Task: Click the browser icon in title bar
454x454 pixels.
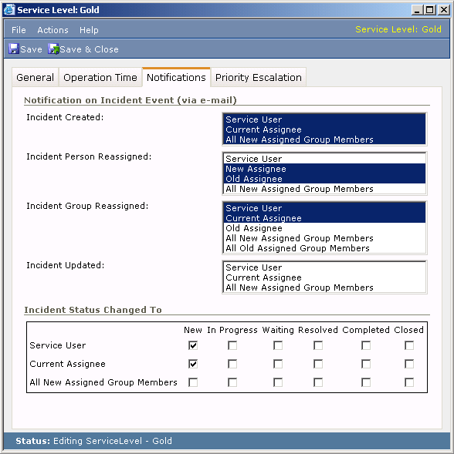Action: (x=9, y=9)
